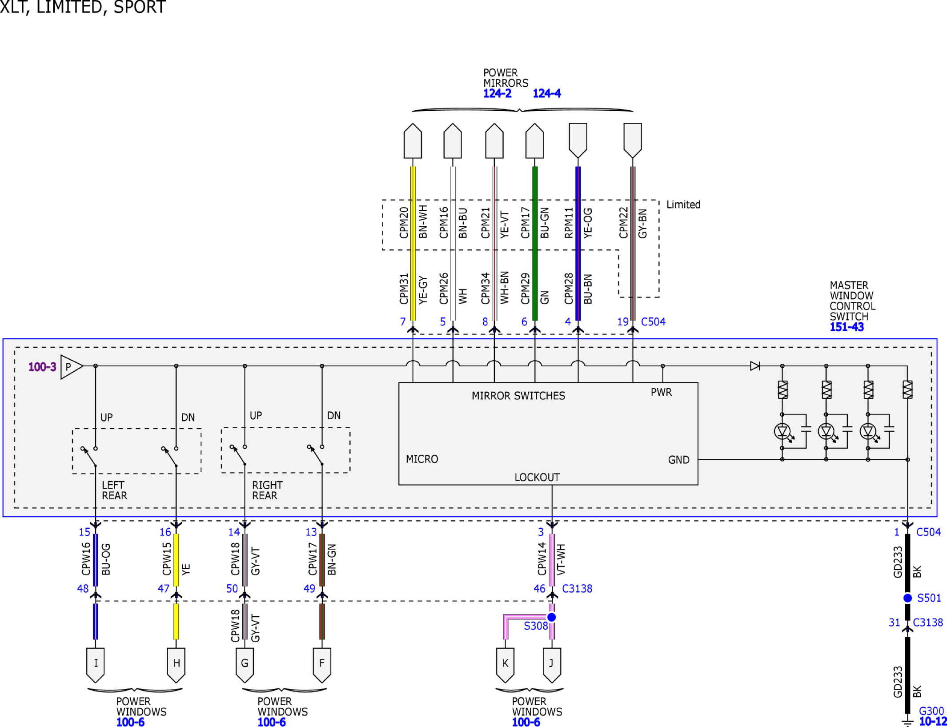Select the P triangle connector symbol

click(x=71, y=367)
